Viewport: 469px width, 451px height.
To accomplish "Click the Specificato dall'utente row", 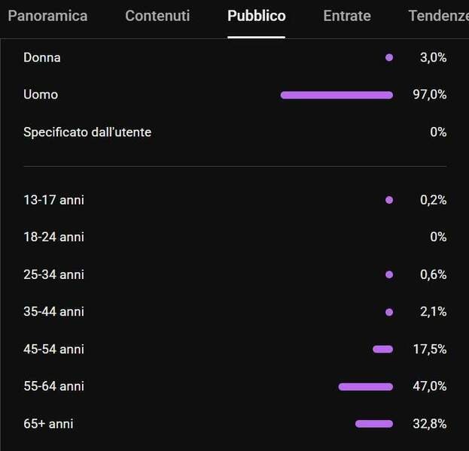I will (235, 132).
